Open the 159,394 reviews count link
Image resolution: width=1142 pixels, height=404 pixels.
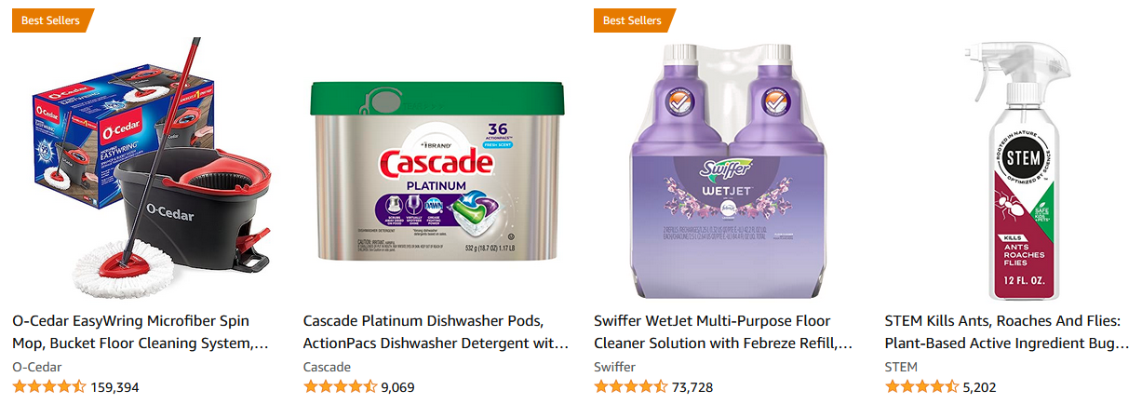tap(114, 387)
